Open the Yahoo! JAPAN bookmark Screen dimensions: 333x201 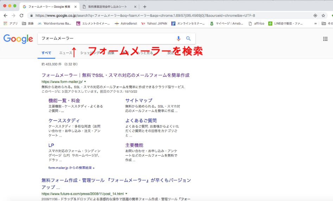point(154,23)
